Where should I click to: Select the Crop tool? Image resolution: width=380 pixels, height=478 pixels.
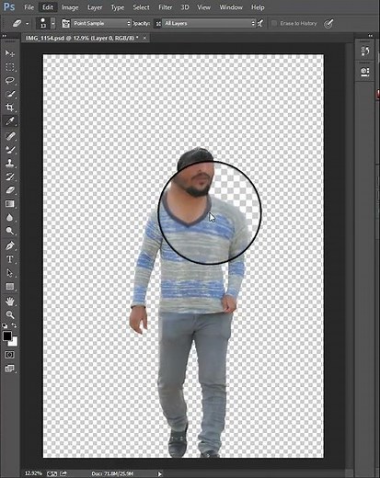(9, 108)
